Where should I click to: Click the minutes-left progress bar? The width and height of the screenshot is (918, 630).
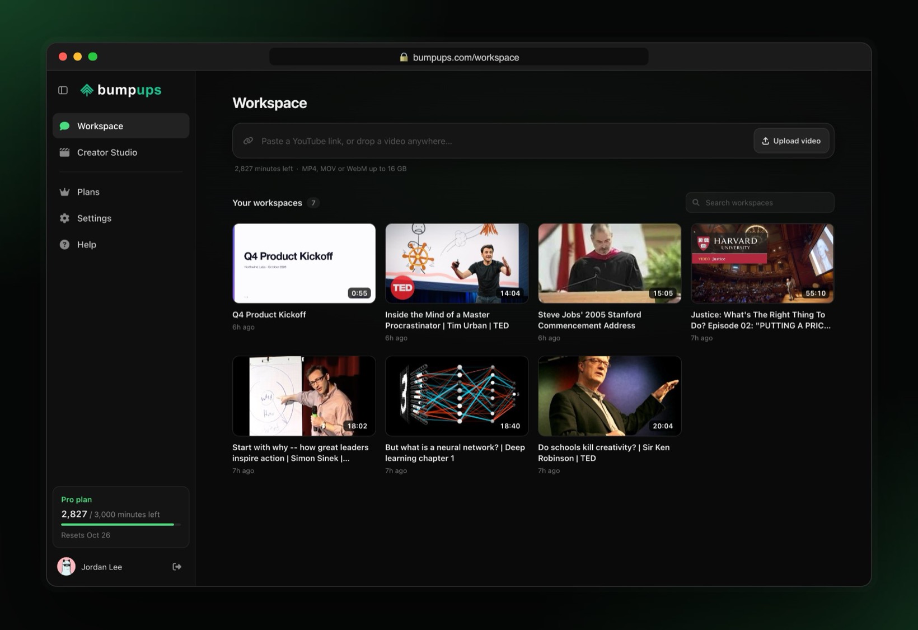coord(121,525)
